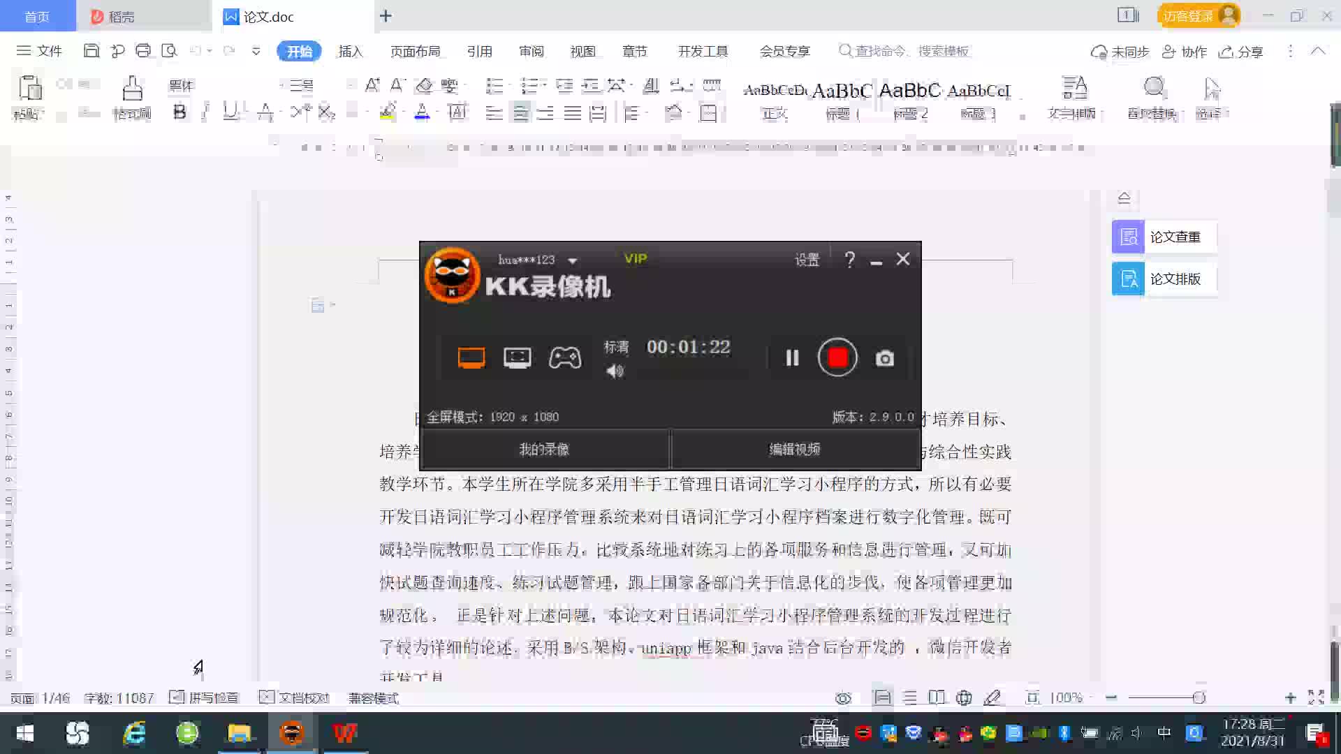Click 未同步 sync status button
The height and width of the screenshot is (754, 1341).
click(x=1120, y=52)
